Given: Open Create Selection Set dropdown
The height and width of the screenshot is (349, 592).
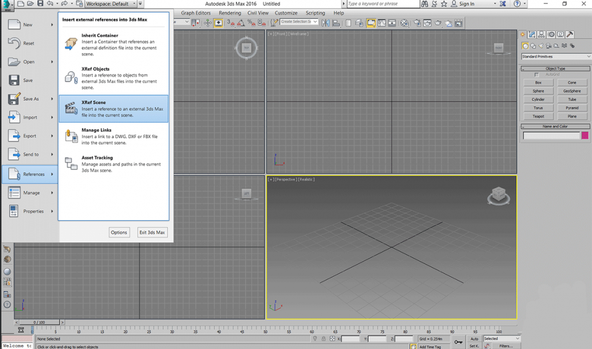Looking at the screenshot, I should click(x=299, y=22).
